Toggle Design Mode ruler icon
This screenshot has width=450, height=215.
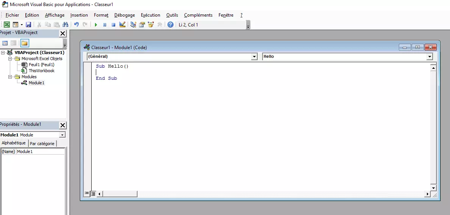(122, 25)
